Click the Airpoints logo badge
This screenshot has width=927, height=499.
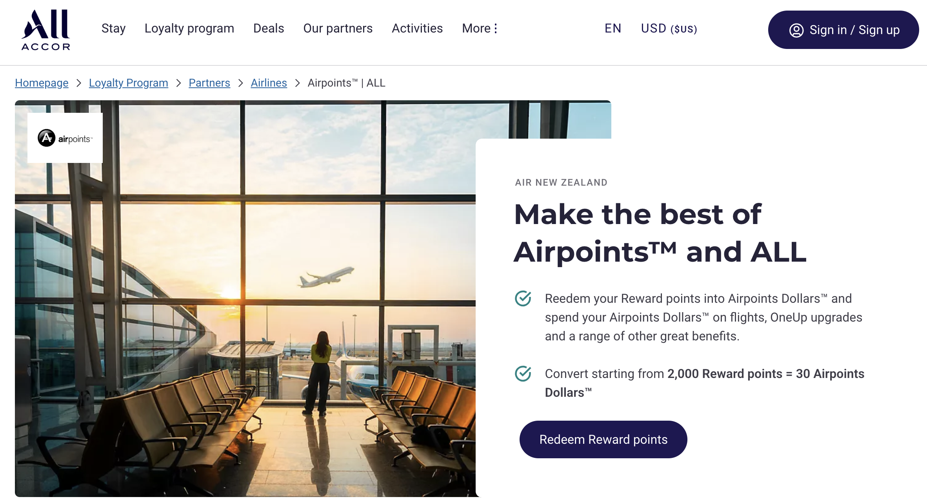click(65, 138)
